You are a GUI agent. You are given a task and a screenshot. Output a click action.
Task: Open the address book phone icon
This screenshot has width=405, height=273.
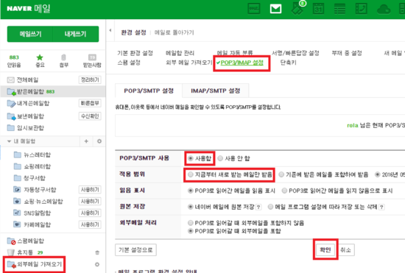pyautogui.click(x=361, y=9)
